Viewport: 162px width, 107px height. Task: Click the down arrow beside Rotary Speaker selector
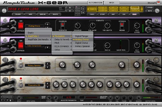tap(48, 67)
